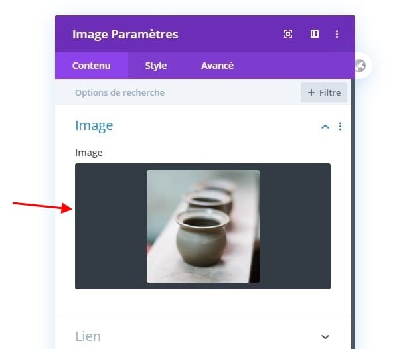Select the pottery image thumbnail
This screenshot has height=349, width=397.
click(202, 226)
